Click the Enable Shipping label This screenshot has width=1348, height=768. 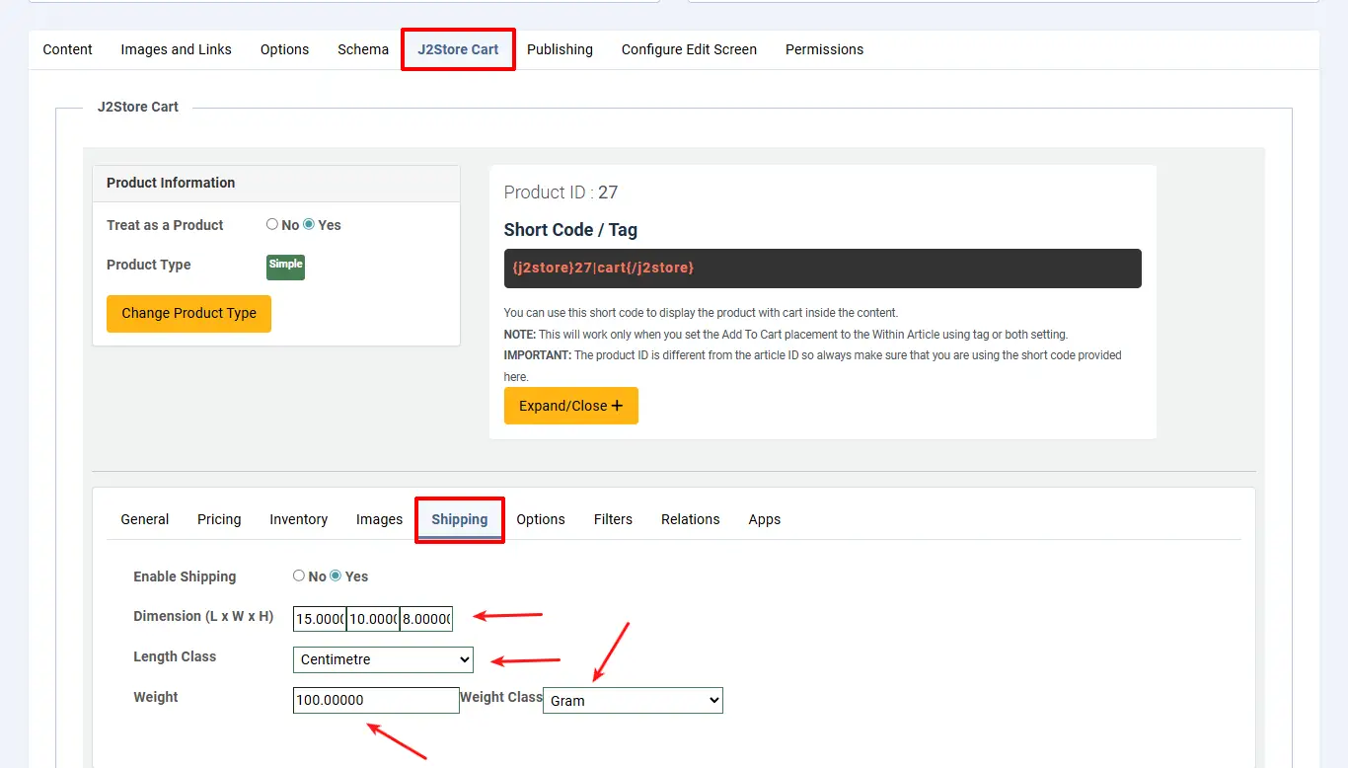coord(185,576)
